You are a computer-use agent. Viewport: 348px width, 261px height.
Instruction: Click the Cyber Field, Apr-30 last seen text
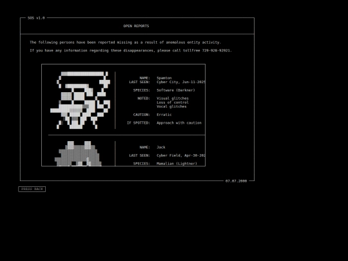click(181, 155)
